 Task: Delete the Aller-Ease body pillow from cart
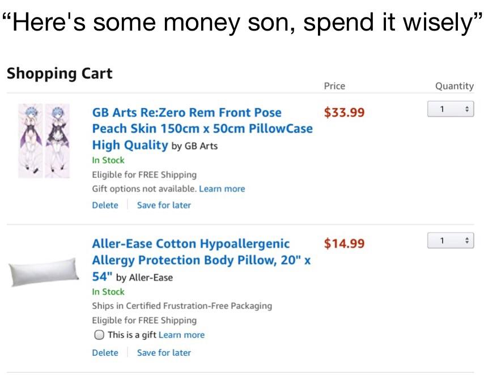[105, 352]
